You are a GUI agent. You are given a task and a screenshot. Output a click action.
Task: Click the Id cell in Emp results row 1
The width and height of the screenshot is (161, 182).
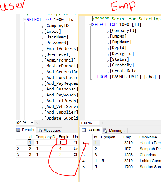(96, 143)
